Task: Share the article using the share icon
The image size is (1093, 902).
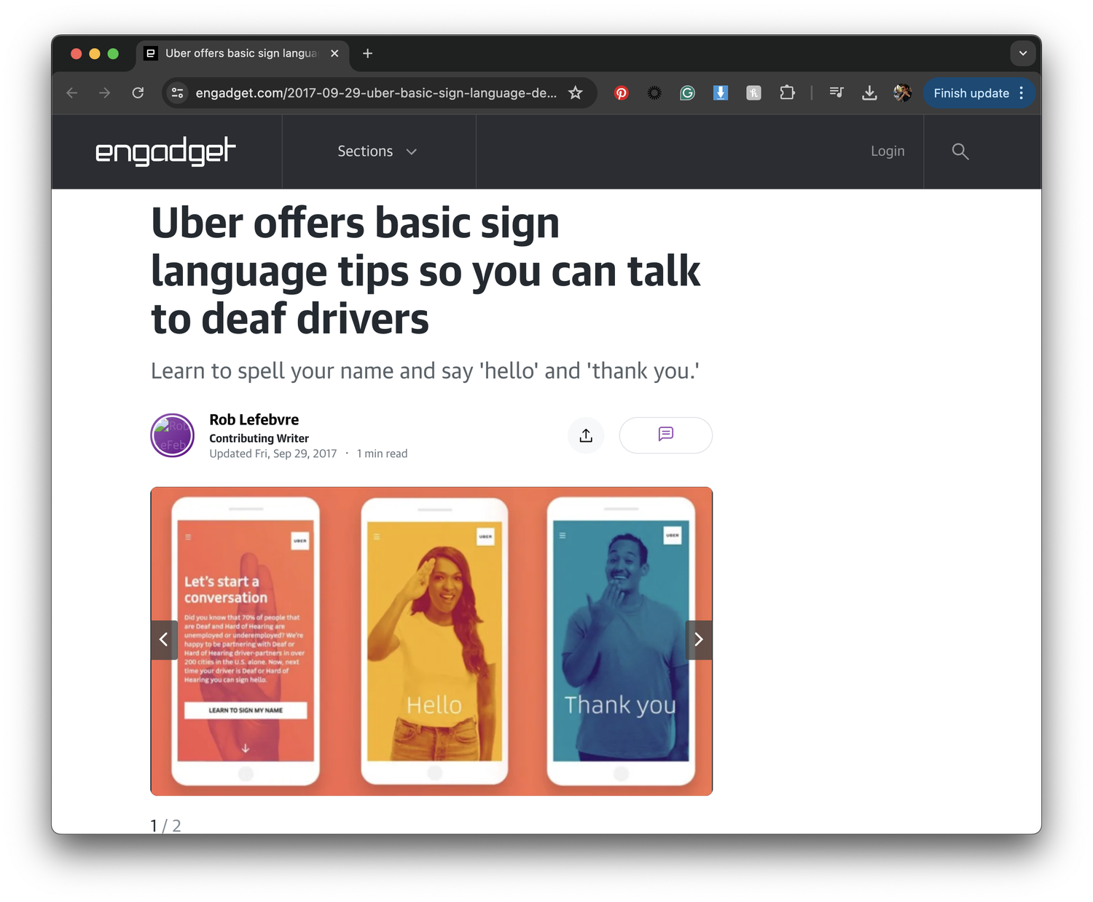Action: [586, 435]
